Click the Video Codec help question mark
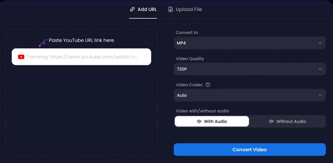Image resolution: width=333 pixels, height=163 pixels. click(x=208, y=85)
